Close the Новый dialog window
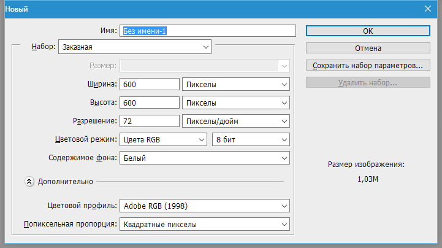This screenshot has height=248, width=442. [428, 9]
